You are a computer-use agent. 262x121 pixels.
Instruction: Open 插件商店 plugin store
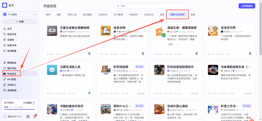(12, 68)
